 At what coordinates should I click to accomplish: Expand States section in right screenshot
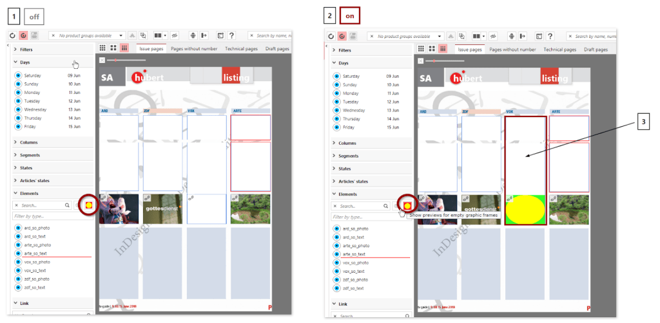click(x=371, y=169)
